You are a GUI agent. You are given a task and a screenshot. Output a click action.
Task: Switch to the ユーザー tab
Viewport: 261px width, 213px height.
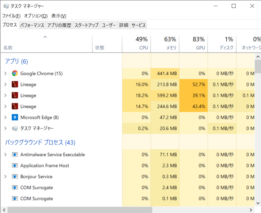(109, 25)
